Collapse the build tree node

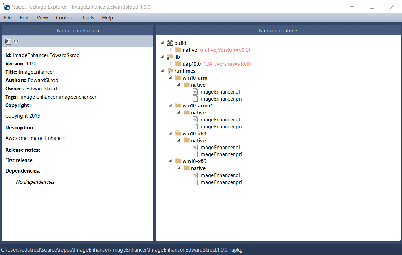pos(162,42)
